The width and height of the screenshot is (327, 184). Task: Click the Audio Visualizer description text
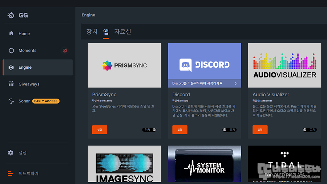(284, 111)
